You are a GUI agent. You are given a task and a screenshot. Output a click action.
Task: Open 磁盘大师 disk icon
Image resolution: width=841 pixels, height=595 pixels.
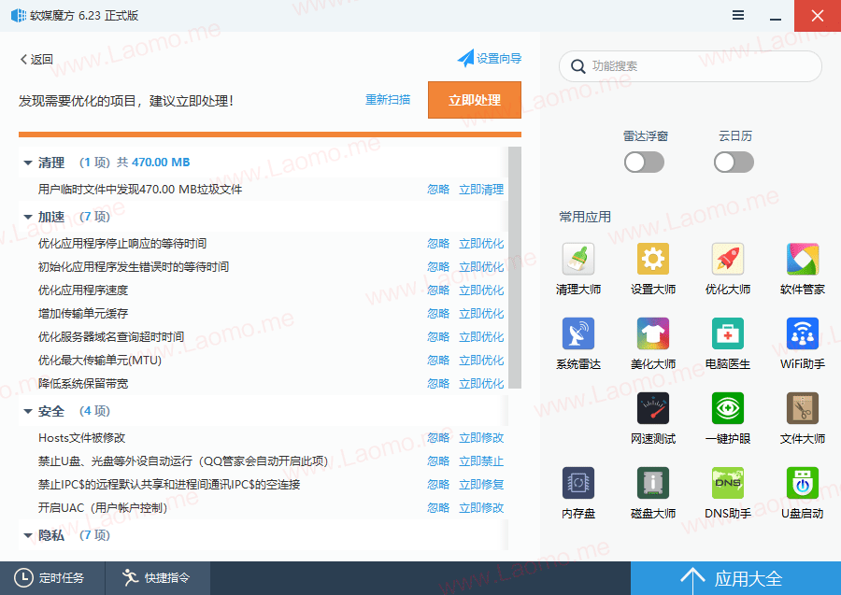(653, 483)
